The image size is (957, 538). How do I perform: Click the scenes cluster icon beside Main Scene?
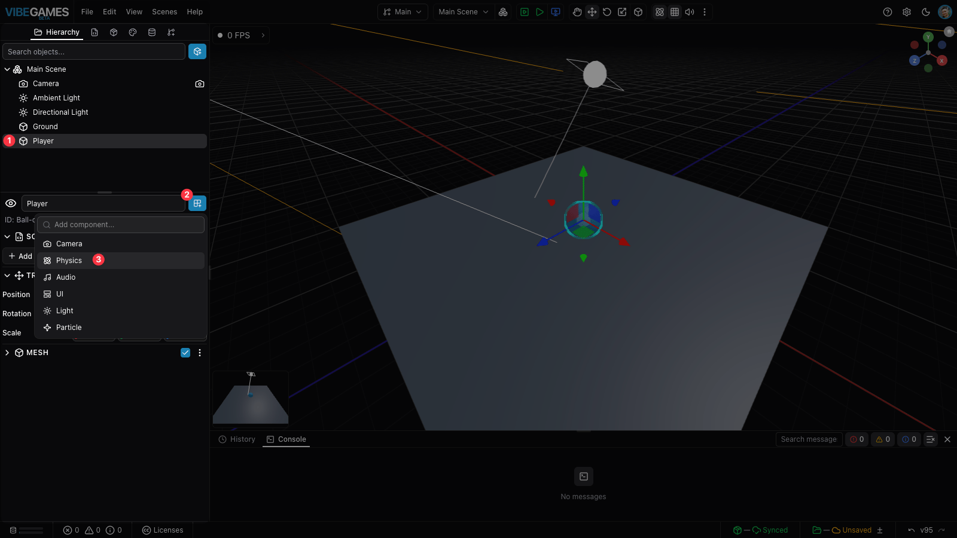click(503, 12)
